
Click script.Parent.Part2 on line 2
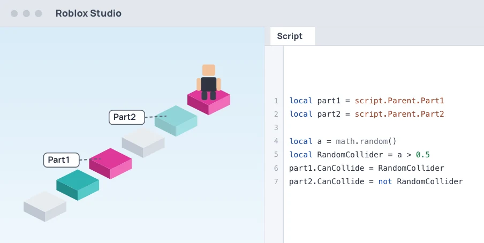pyautogui.click(x=399, y=114)
